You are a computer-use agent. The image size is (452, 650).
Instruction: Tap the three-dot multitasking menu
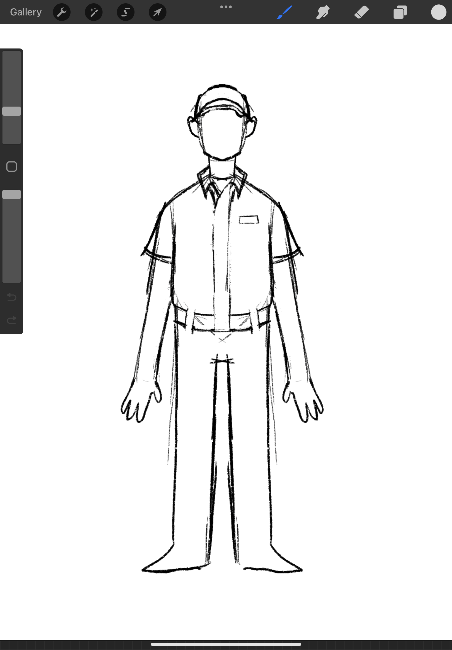point(226,7)
